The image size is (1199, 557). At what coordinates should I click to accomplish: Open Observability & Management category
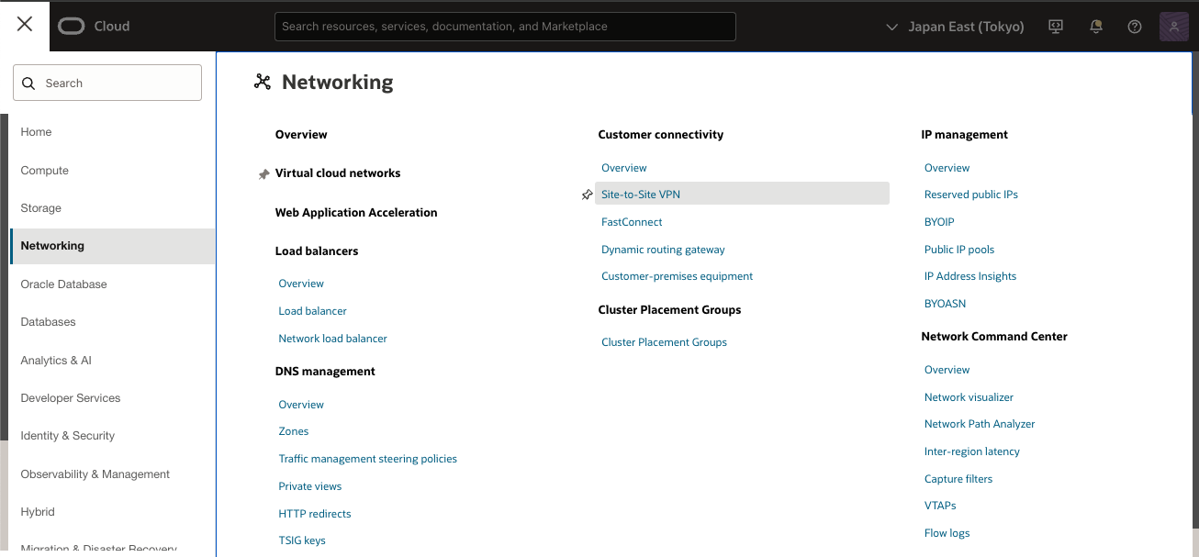click(x=95, y=474)
